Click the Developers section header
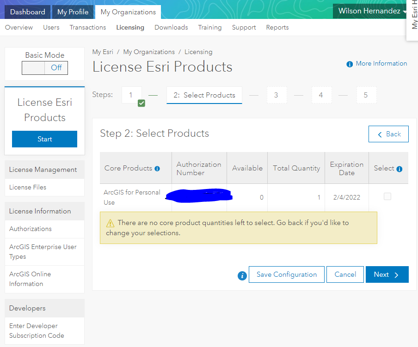This screenshot has width=418, height=347. coord(44,308)
